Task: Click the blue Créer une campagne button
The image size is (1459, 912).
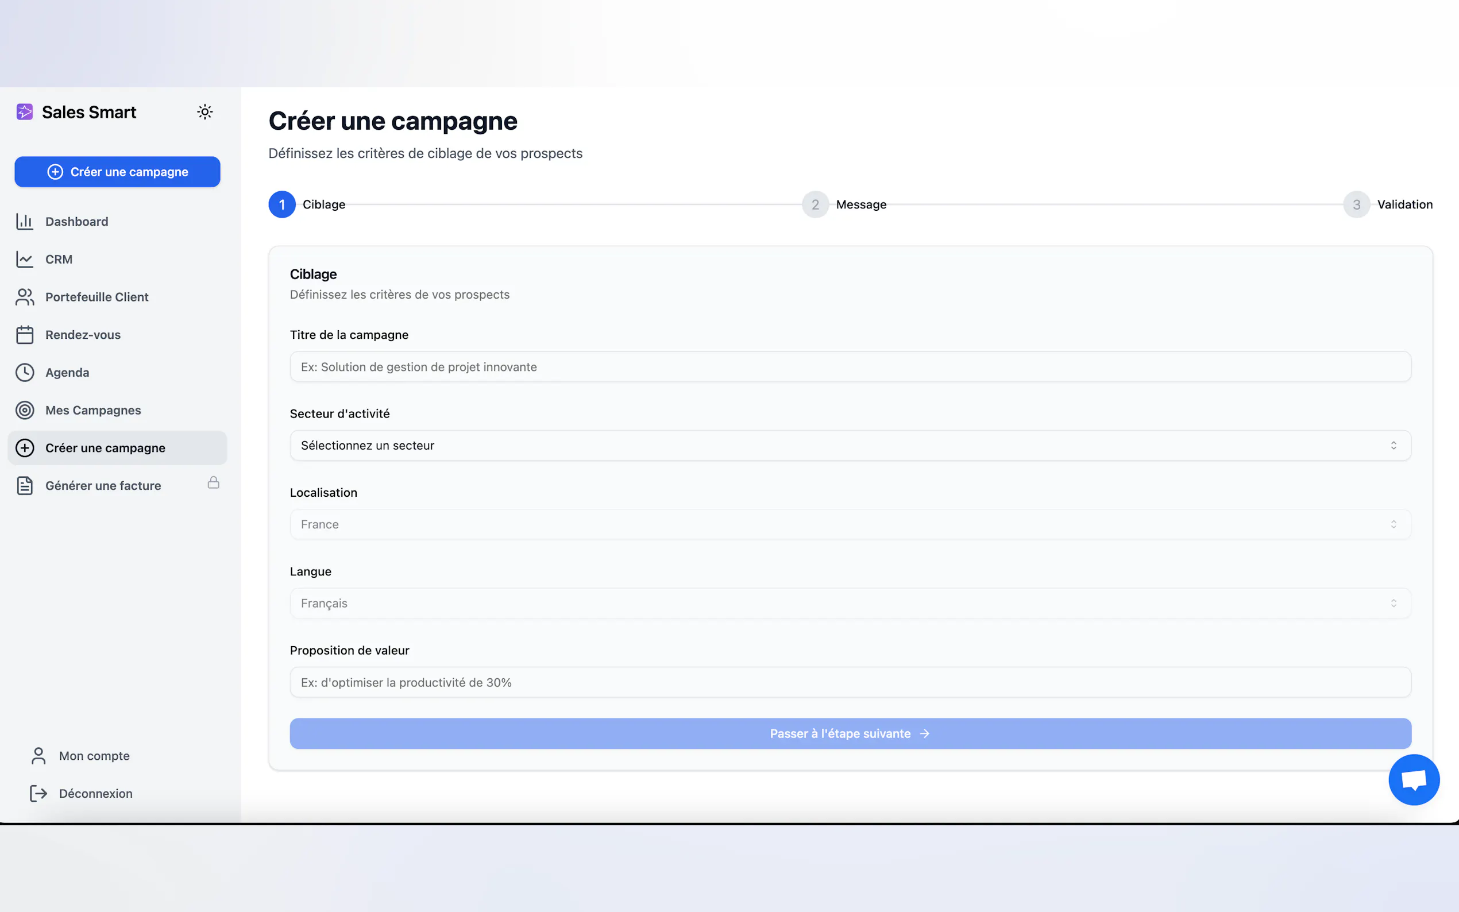Action: pos(118,172)
